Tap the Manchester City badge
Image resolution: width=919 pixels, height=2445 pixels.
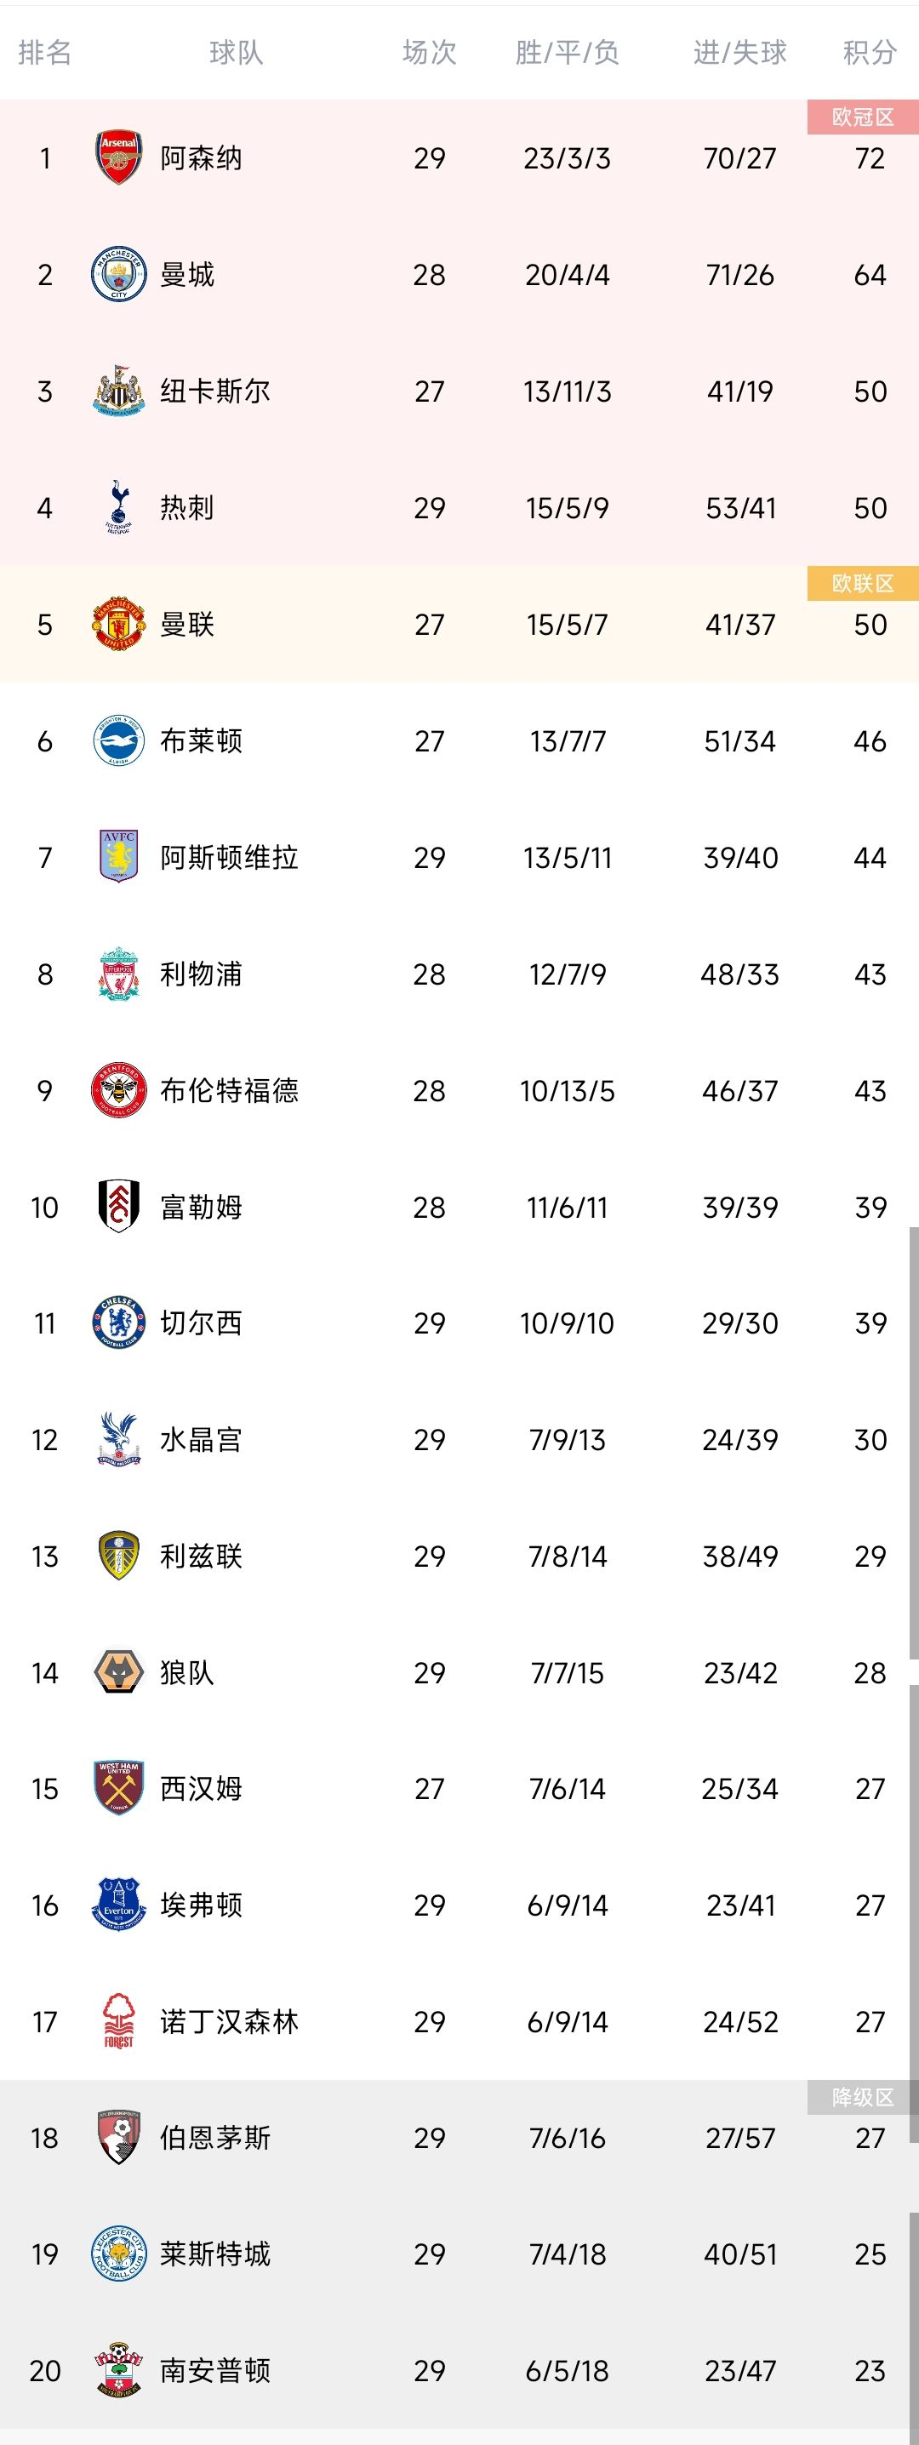coord(118,274)
